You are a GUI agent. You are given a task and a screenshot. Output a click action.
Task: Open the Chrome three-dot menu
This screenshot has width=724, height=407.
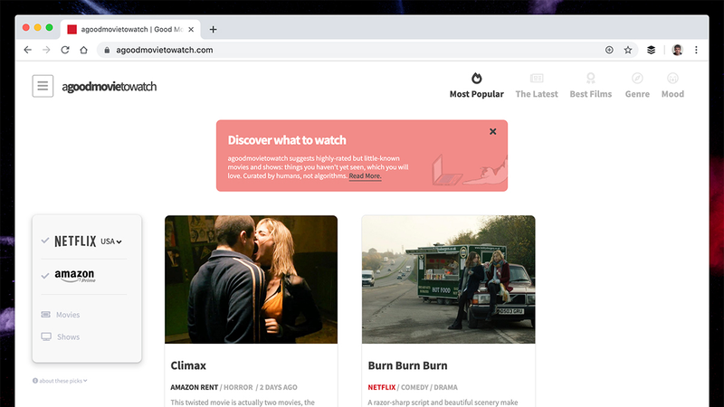(696, 50)
